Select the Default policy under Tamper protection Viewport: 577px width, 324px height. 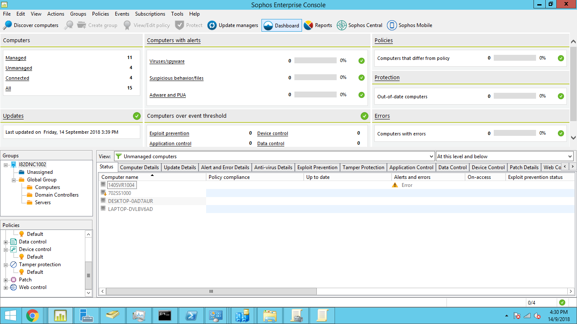35,272
